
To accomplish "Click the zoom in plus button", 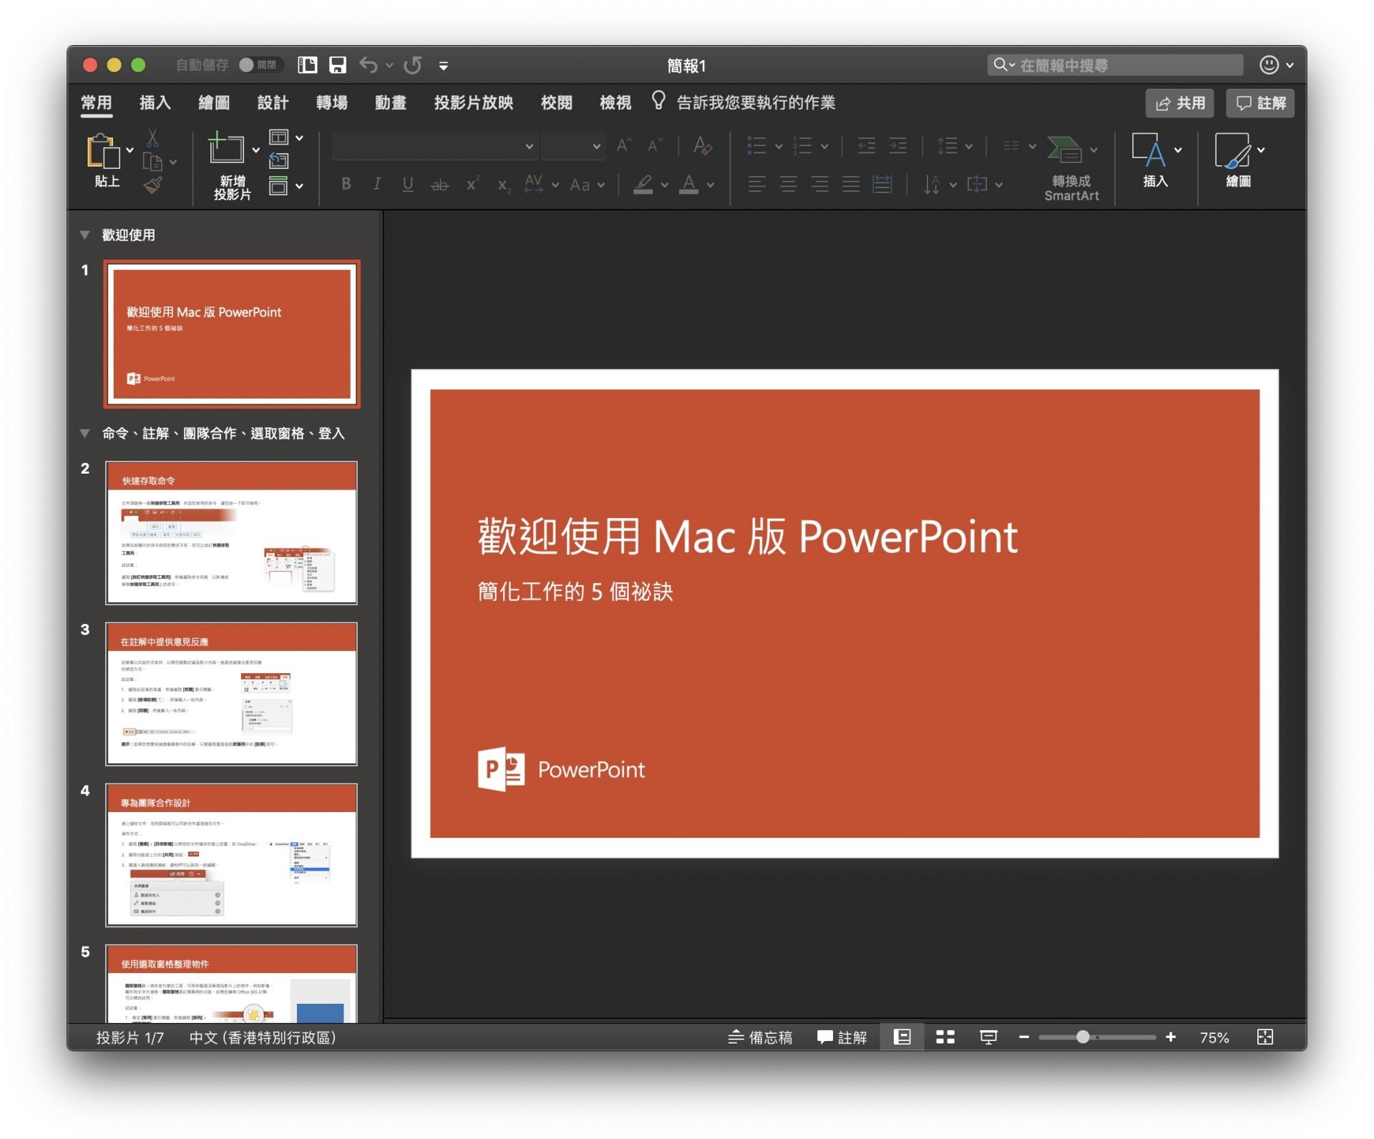I will coord(1171,1037).
